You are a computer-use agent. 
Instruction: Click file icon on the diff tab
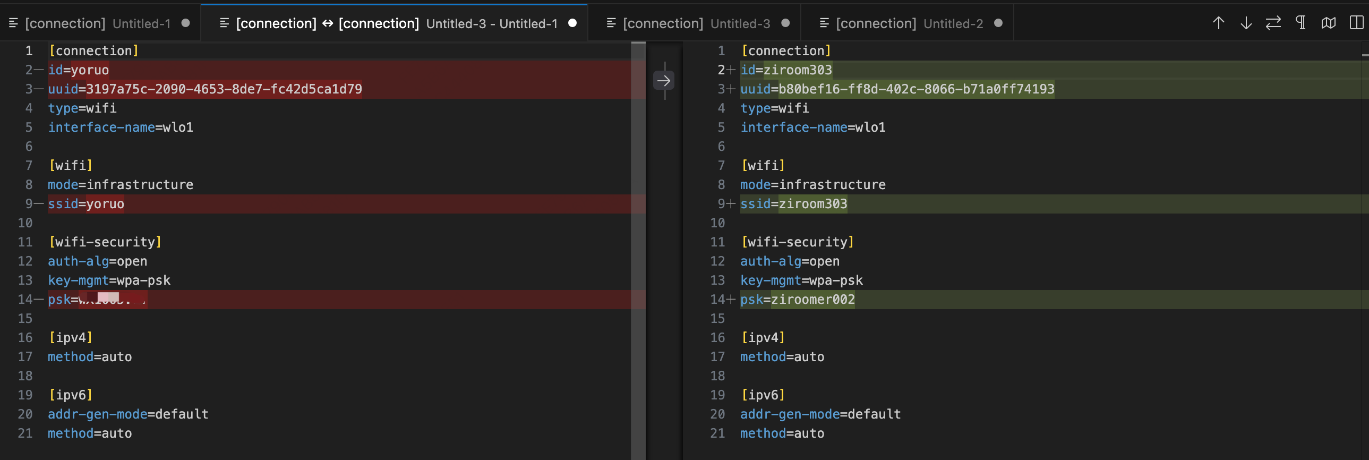pos(224,23)
